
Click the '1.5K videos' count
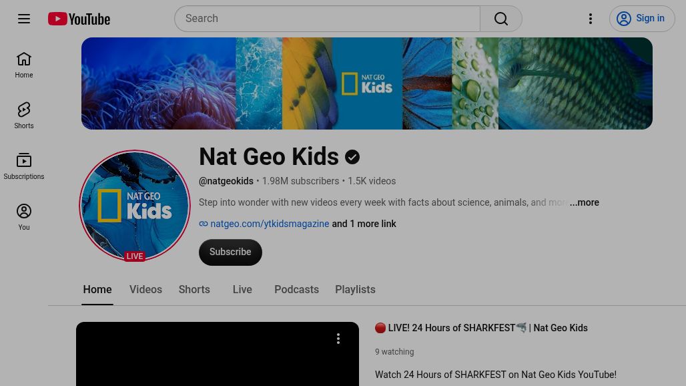point(372,181)
